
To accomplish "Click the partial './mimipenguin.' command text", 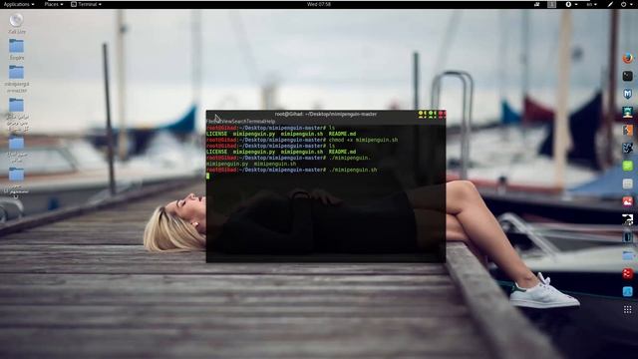I will coord(350,158).
